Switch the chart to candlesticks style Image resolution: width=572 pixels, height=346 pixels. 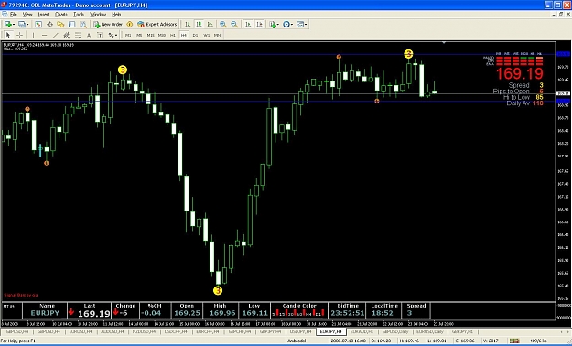coord(199,24)
